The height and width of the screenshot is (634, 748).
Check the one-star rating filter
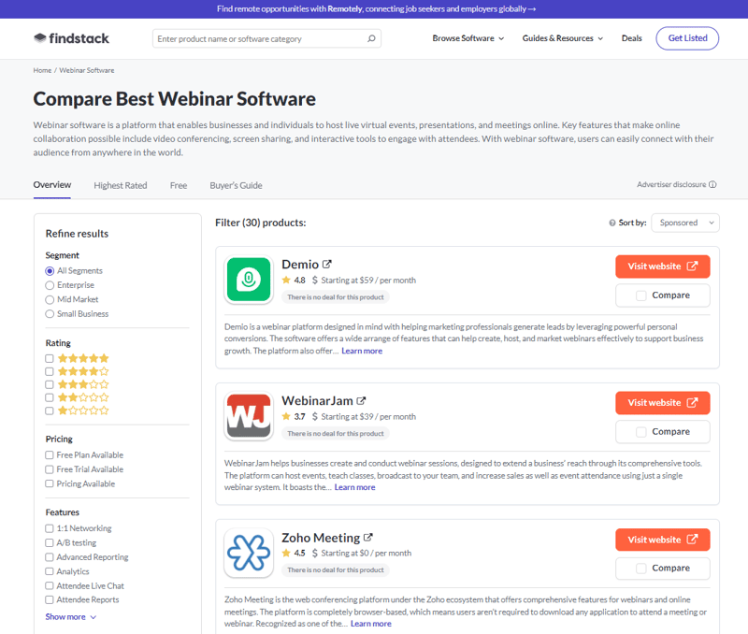pos(50,411)
